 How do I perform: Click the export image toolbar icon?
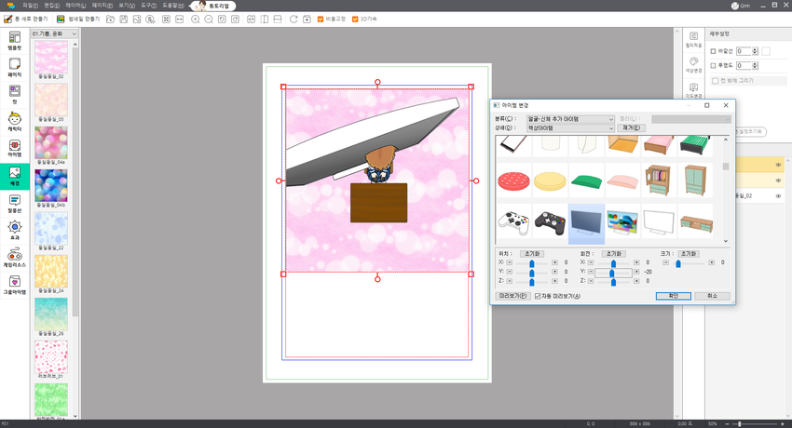(137, 20)
